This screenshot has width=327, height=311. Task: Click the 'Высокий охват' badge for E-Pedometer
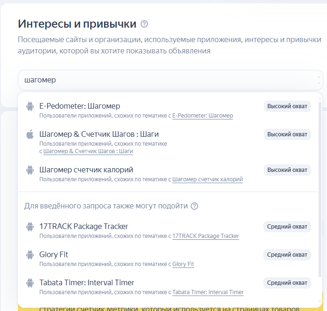(x=287, y=106)
